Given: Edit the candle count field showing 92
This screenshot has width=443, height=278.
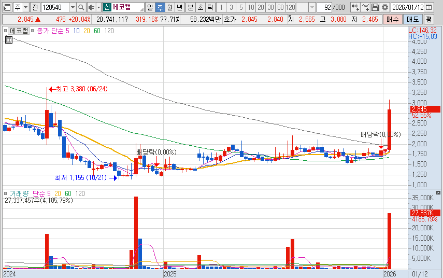Looking at the screenshot, I should [324, 7].
